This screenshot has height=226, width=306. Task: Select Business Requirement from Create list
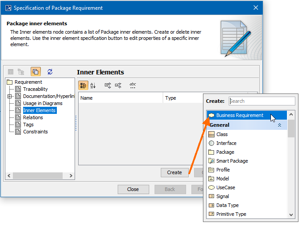click(x=239, y=115)
